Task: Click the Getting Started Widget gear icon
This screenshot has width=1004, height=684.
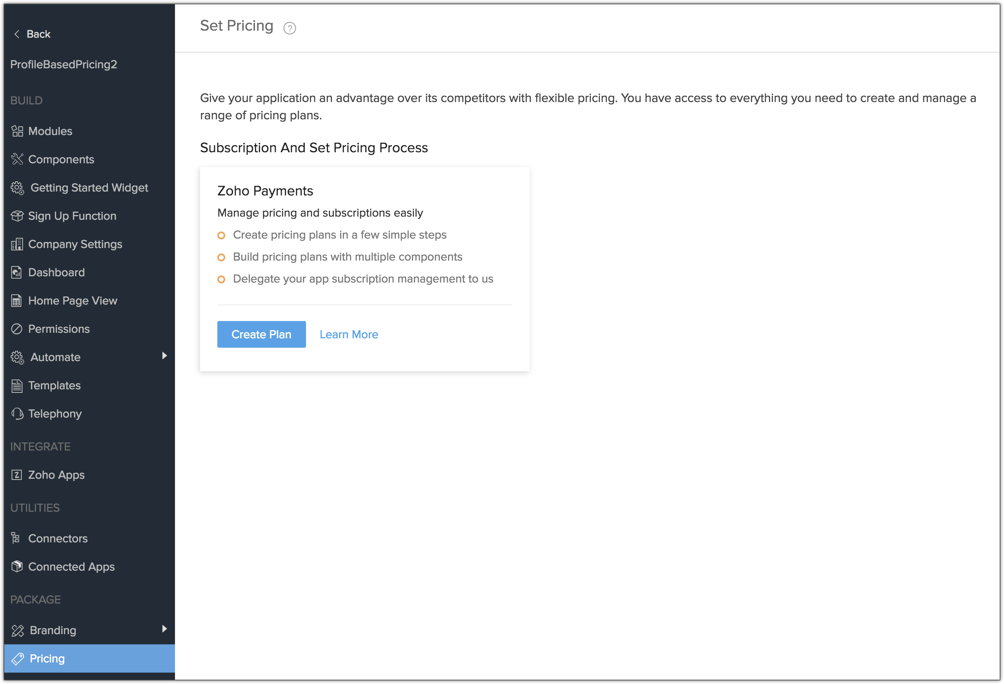Action: tap(18, 188)
